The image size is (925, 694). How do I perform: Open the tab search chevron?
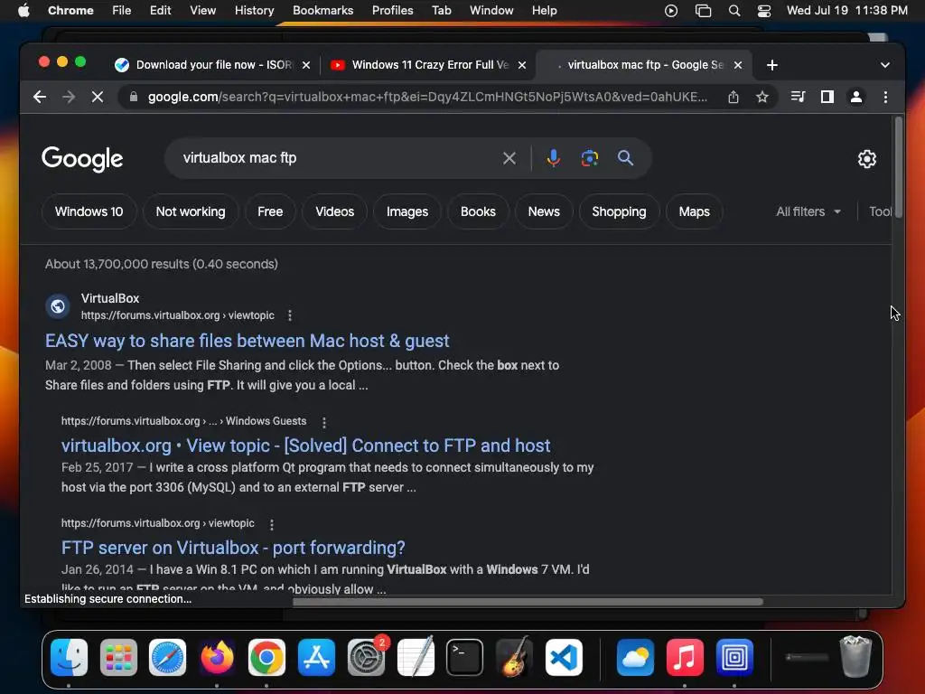point(885,65)
